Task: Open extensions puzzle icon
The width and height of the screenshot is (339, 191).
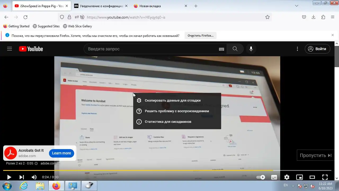Action: pos(323,17)
